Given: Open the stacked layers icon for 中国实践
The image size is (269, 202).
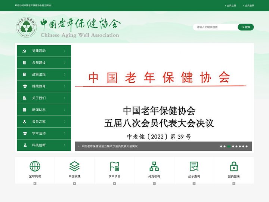Looking at the screenshot, I should 74,166.
